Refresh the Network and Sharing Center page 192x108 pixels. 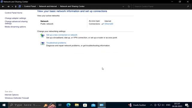point(129,6)
